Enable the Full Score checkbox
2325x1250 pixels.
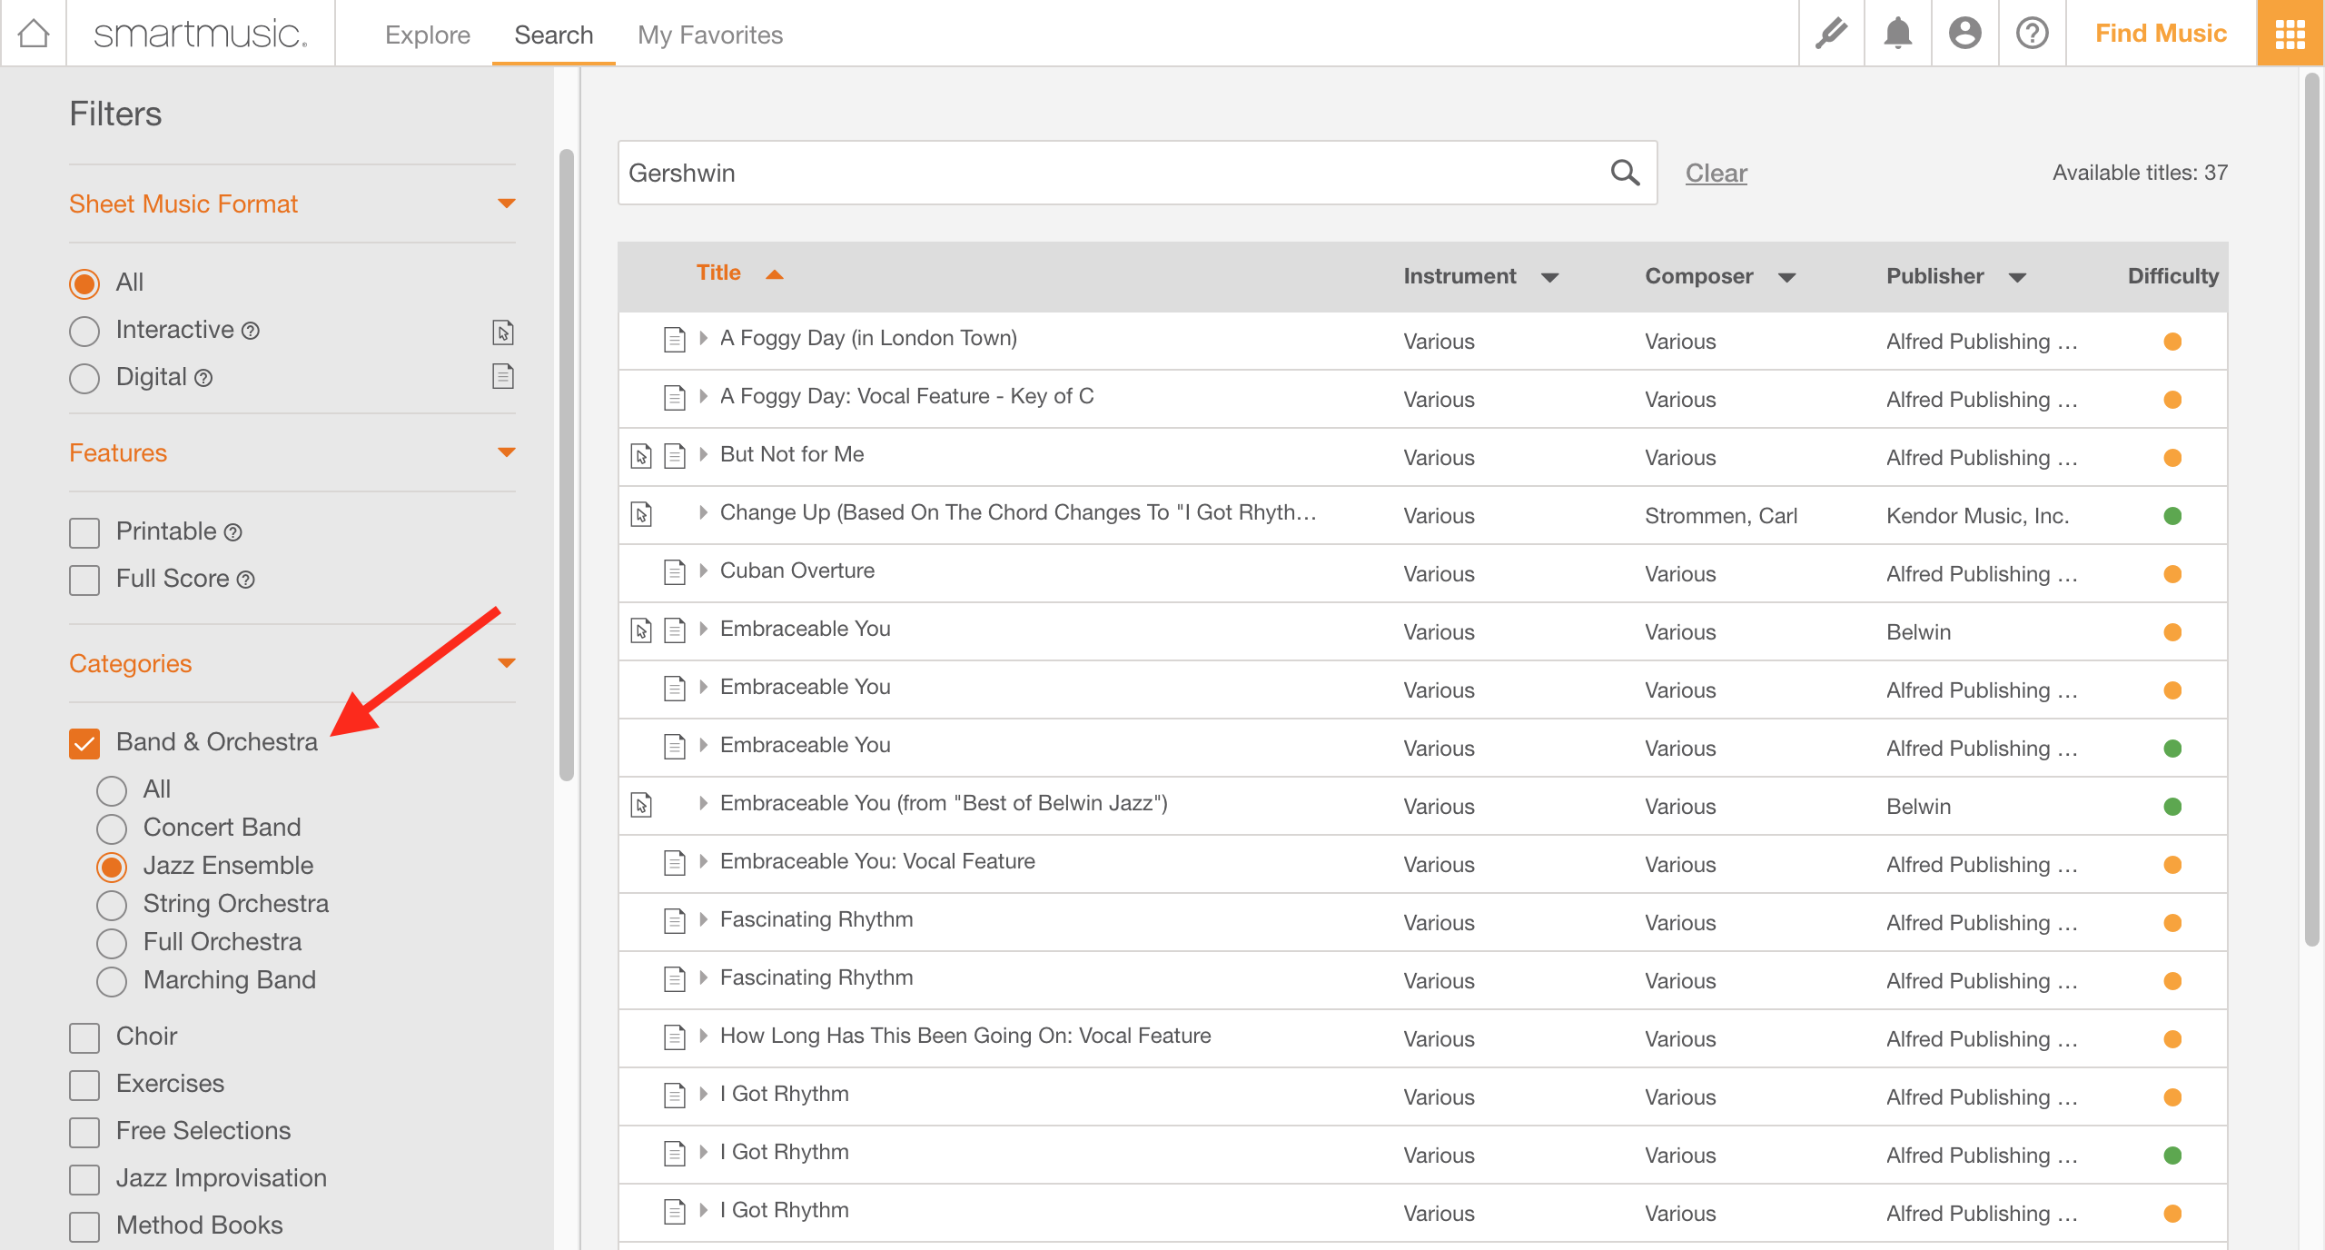coord(84,580)
